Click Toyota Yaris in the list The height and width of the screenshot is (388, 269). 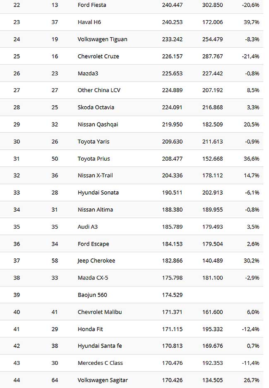93,142
